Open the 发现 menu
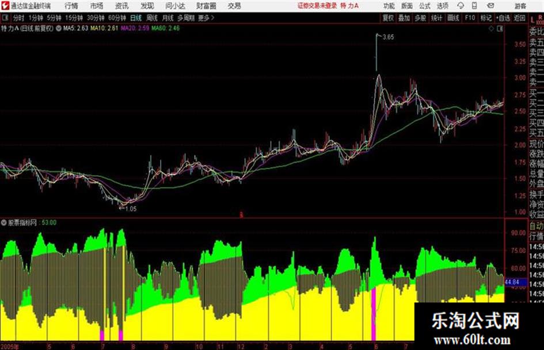The image size is (544, 350). pos(147,6)
